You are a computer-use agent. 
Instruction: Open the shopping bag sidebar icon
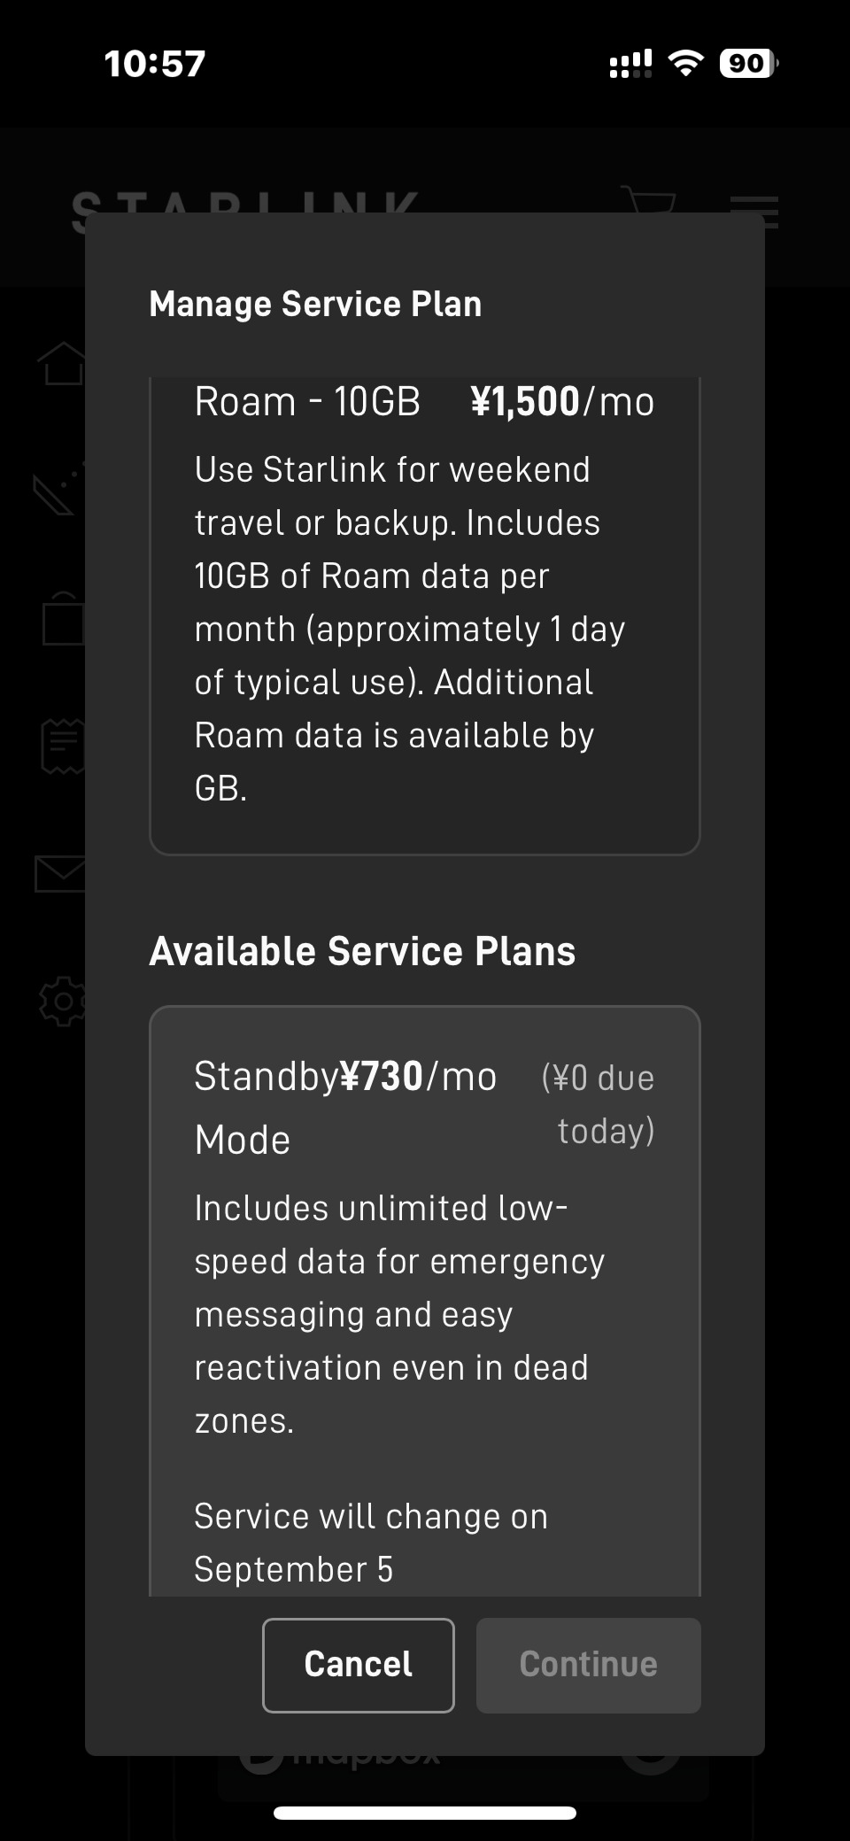tap(62, 618)
